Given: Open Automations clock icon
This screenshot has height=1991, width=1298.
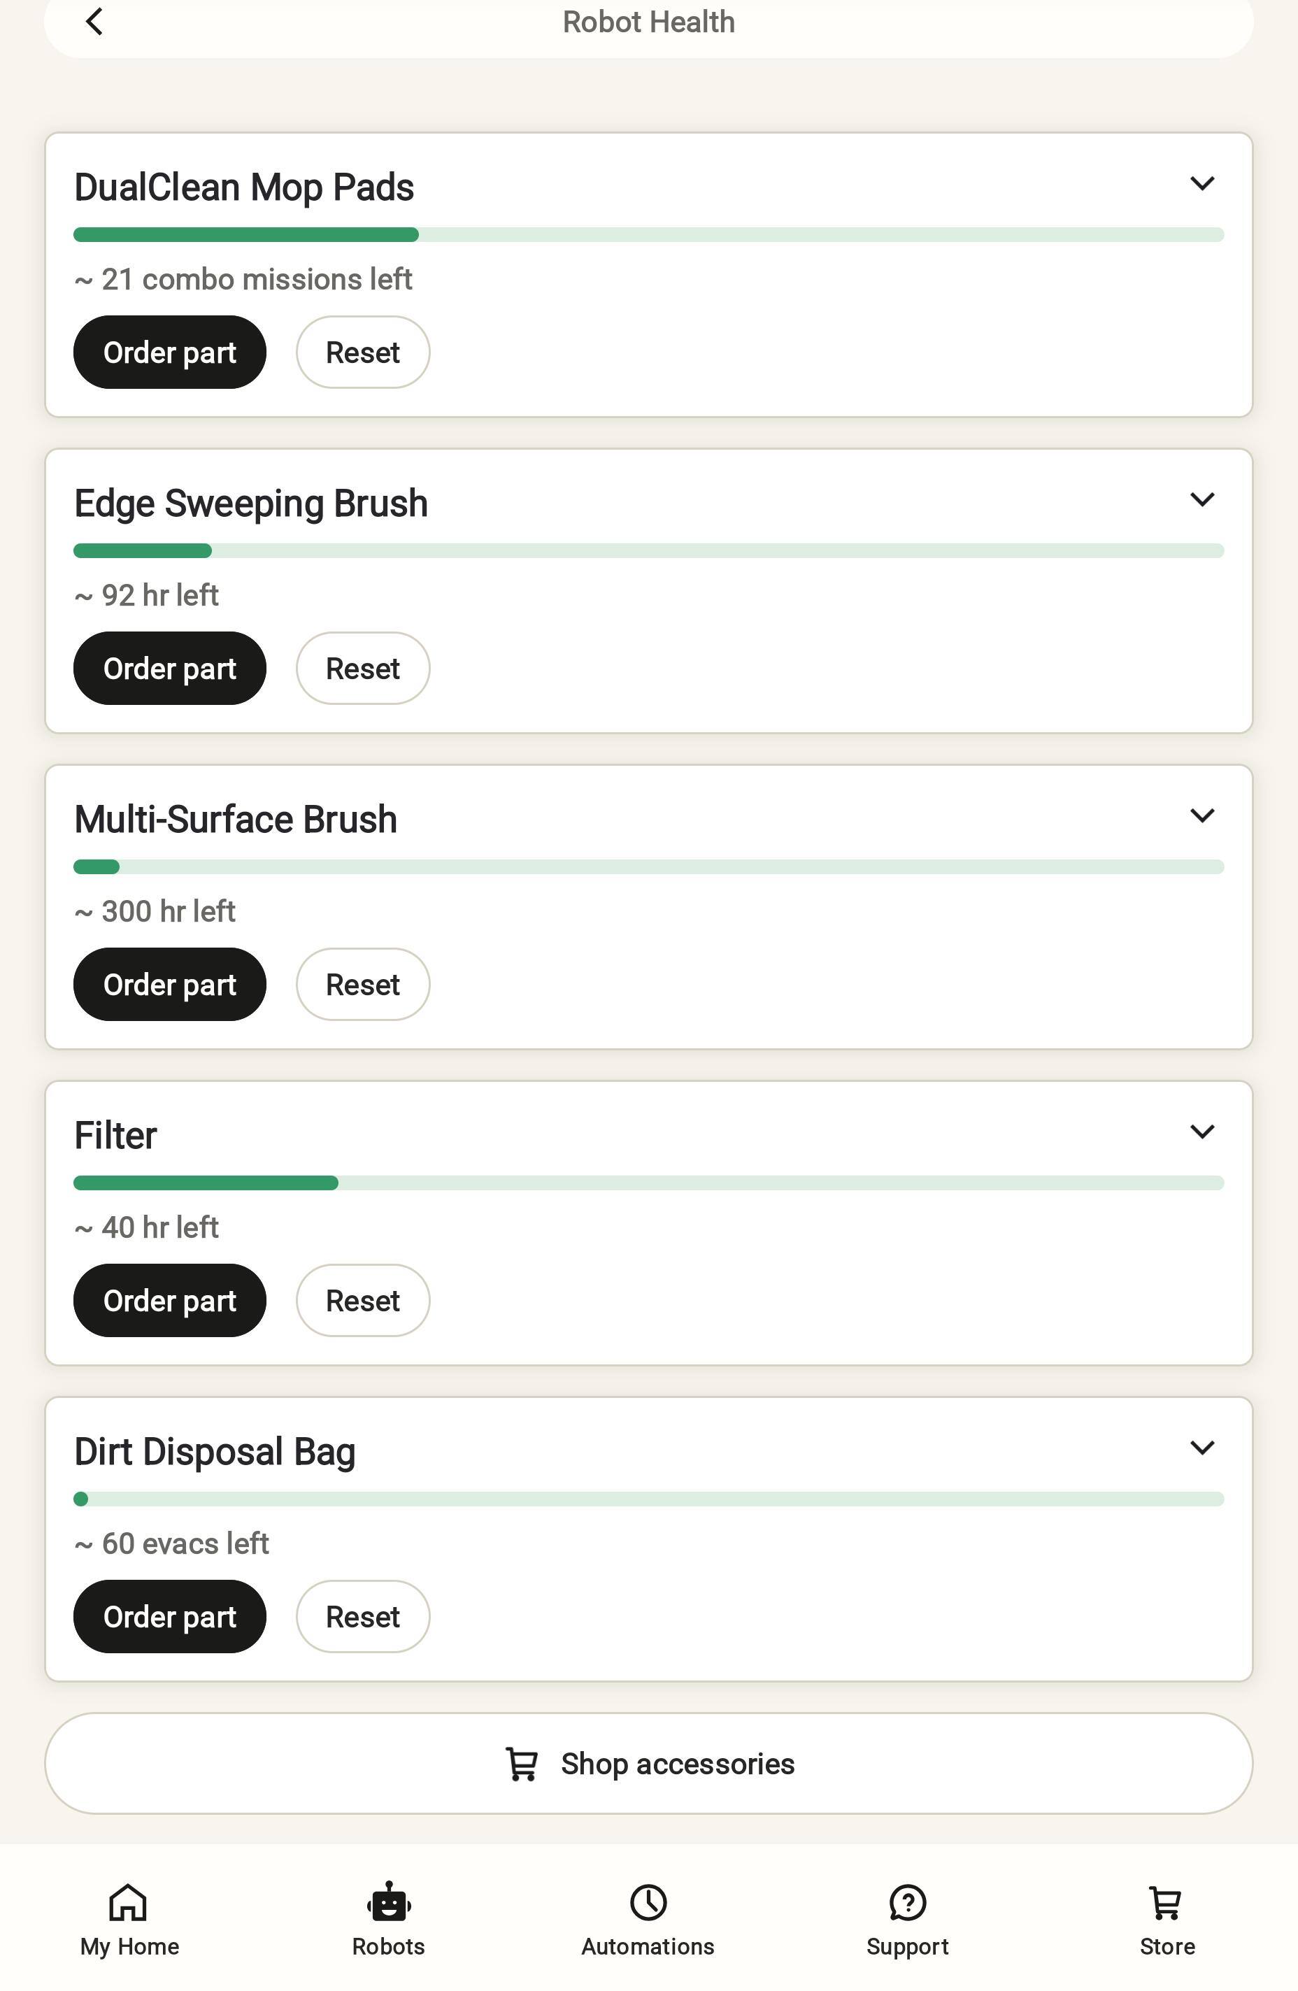Looking at the screenshot, I should click(x=648, y=1902).
